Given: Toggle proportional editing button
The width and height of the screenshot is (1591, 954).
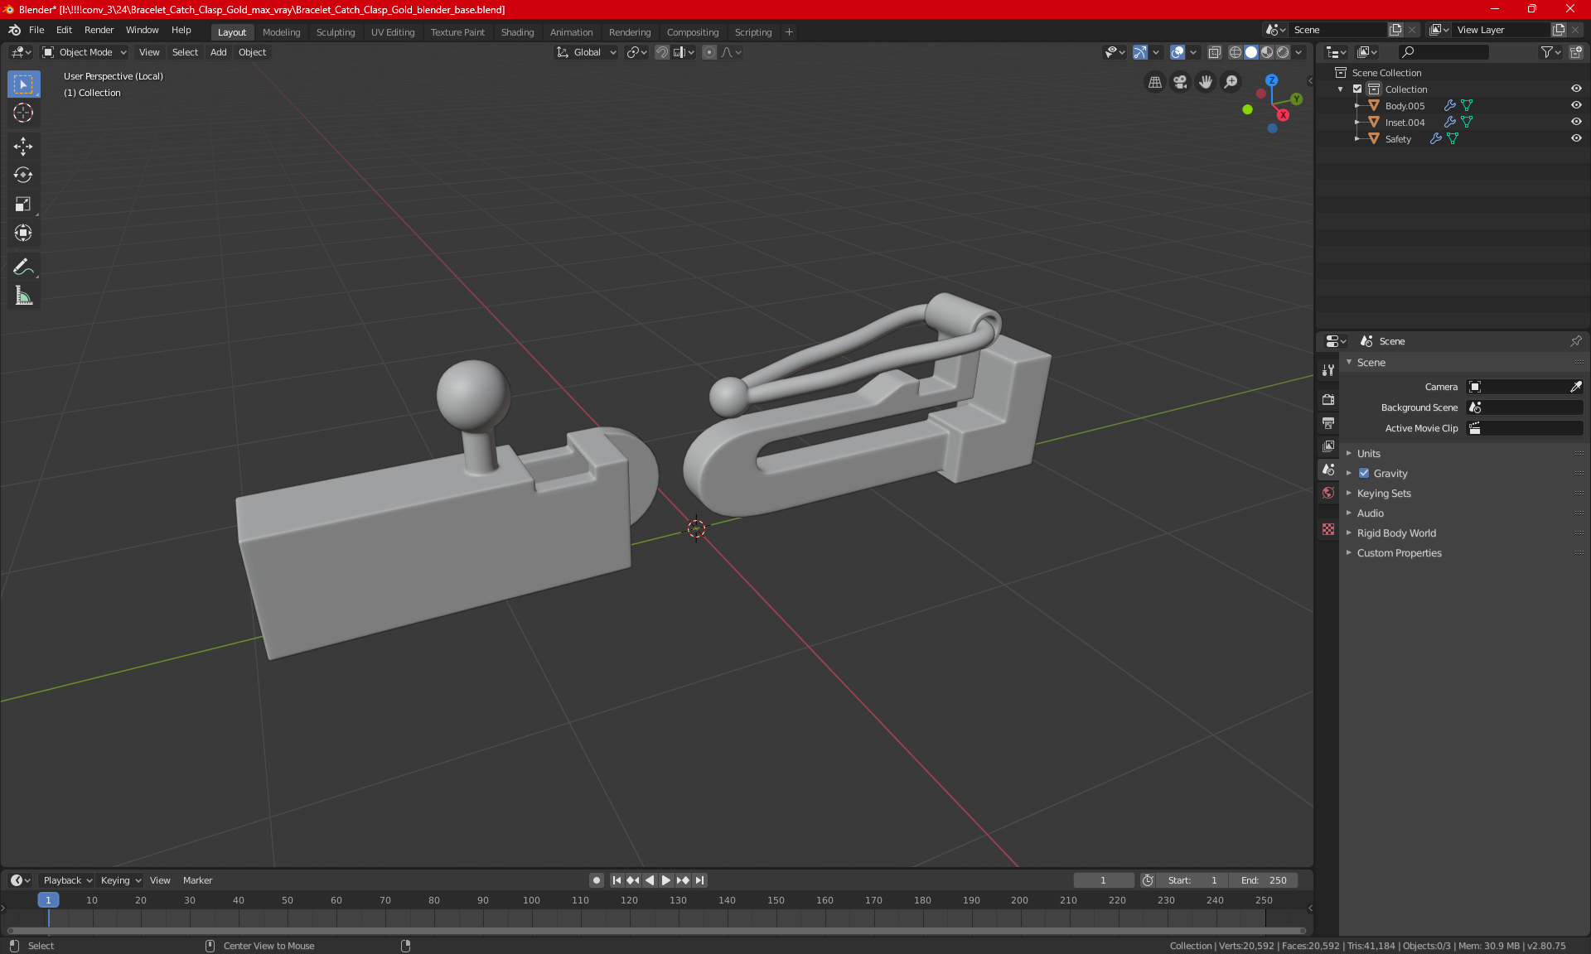Looking at the screenshot, I should (x=709, y=52).
